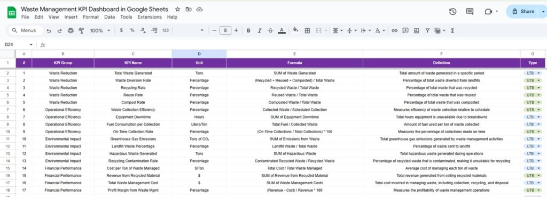Select the 'Liters/Ton' unit cell
The width and height of the screenshot is (547, 197).
click(x=199, y=124)
